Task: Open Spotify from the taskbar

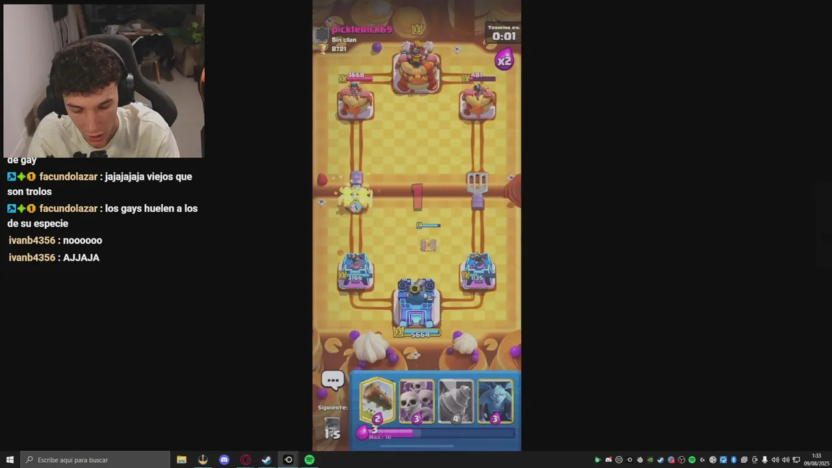Action: [x=309, y=460]
